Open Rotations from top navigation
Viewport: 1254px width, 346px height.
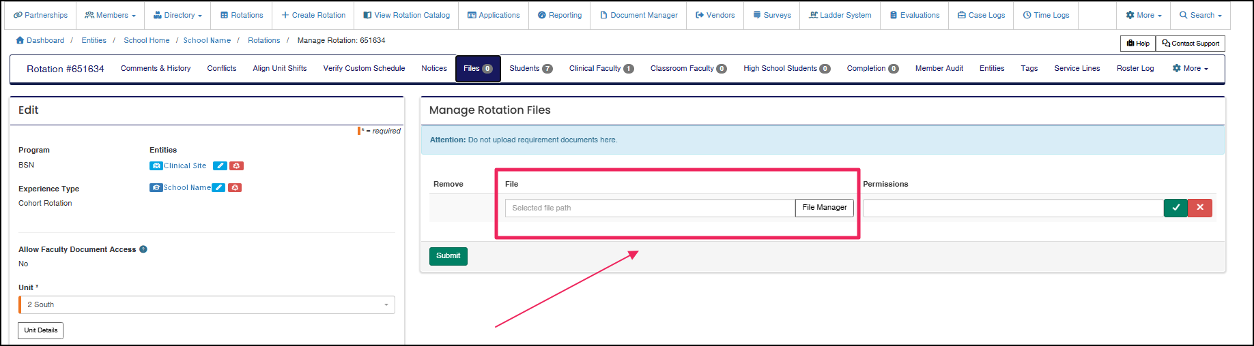tap(242, 15)
